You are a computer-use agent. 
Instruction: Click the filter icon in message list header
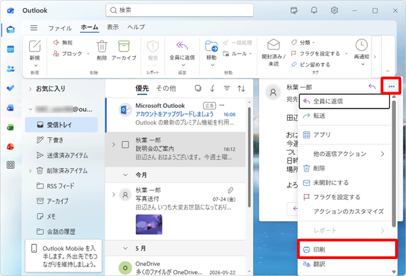pyautogui.click(x=227, y=88)
